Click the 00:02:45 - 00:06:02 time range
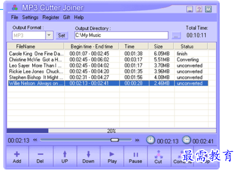The image size is (237, 170). point(89,59)
